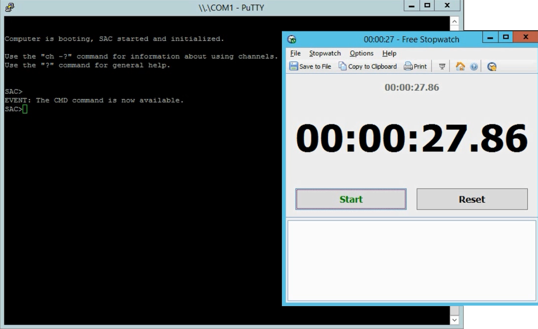The width and height of the screenshot is (538, 329).
Task: Click the empty lap results list box
Action: 411,261
